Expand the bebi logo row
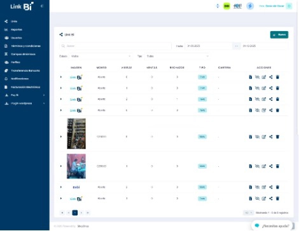This screenshot has height=231, width=299. (61, 187)
